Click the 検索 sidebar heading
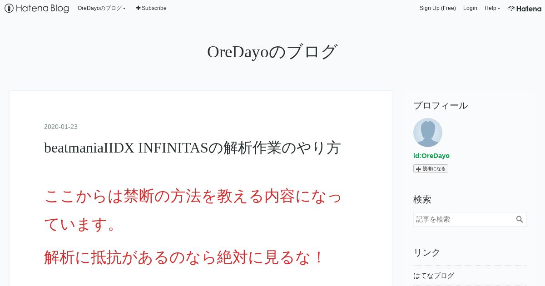 click(422, 199)
